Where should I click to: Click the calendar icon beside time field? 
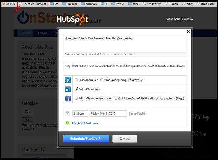[68, 114]
